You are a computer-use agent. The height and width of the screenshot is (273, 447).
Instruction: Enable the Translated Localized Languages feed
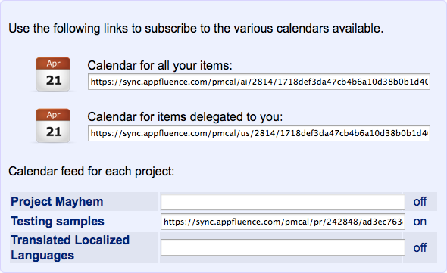[x=420, y=247]
